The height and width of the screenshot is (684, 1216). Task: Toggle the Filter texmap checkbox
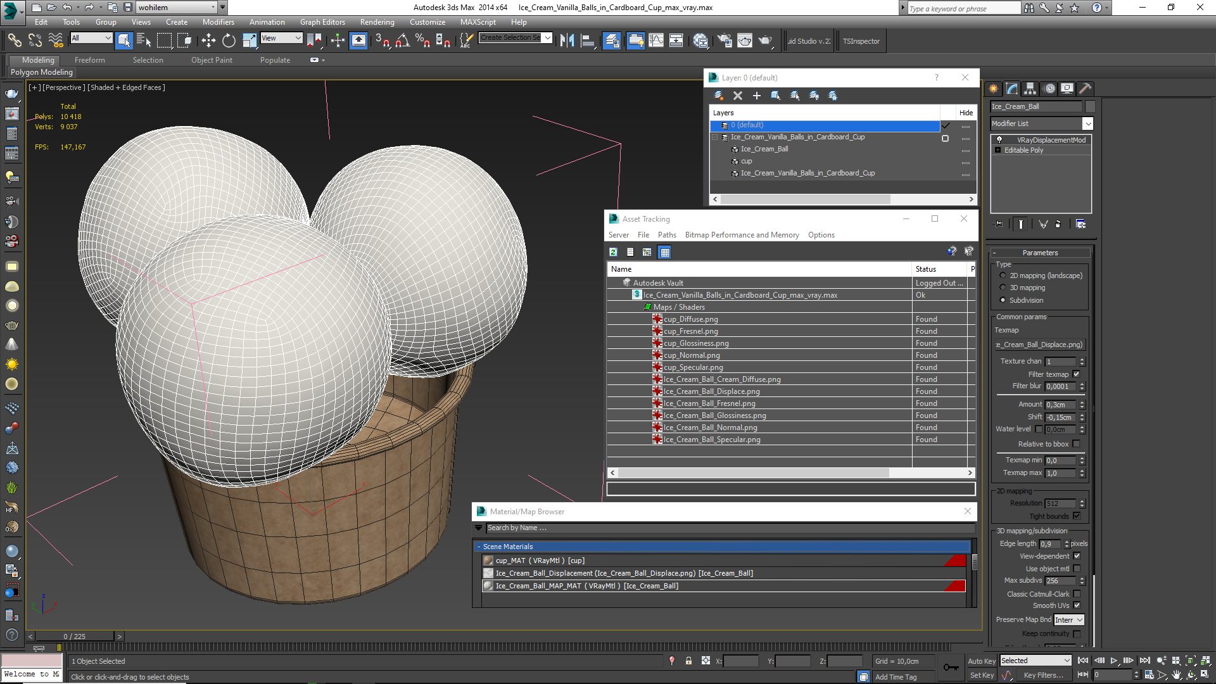(x=1077, y=374)
